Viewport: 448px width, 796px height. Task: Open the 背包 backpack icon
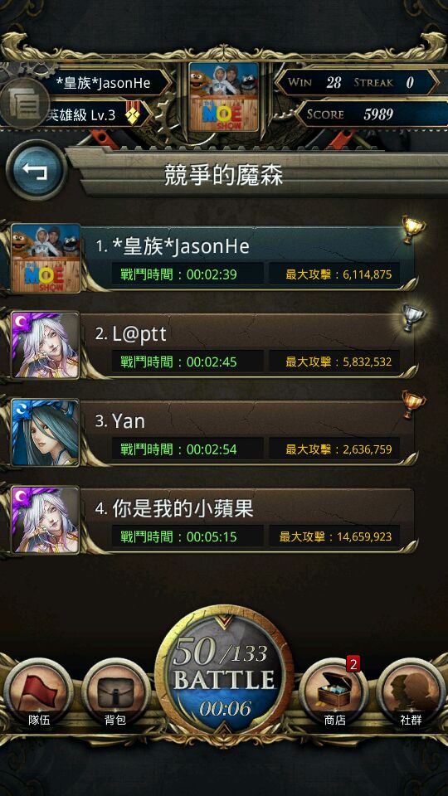point(115,693)
